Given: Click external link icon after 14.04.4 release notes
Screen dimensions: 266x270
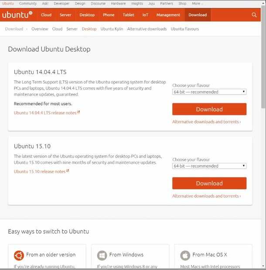Looking at the screenshot, I should 78,112.
